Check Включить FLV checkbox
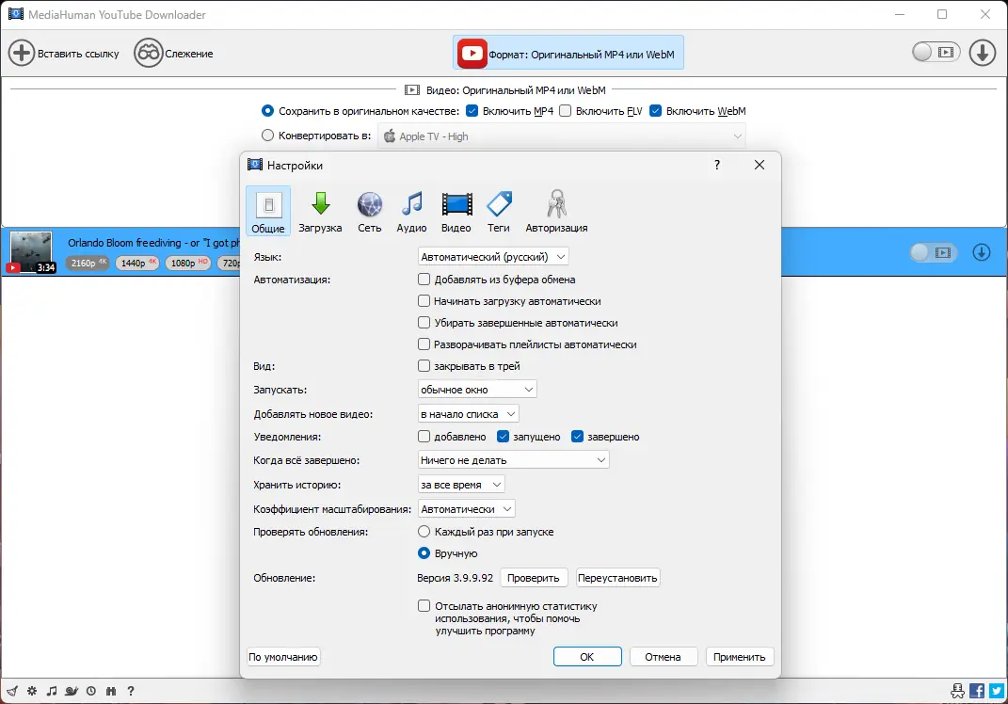The image size is (1008, 704). (x=565, y=110)
